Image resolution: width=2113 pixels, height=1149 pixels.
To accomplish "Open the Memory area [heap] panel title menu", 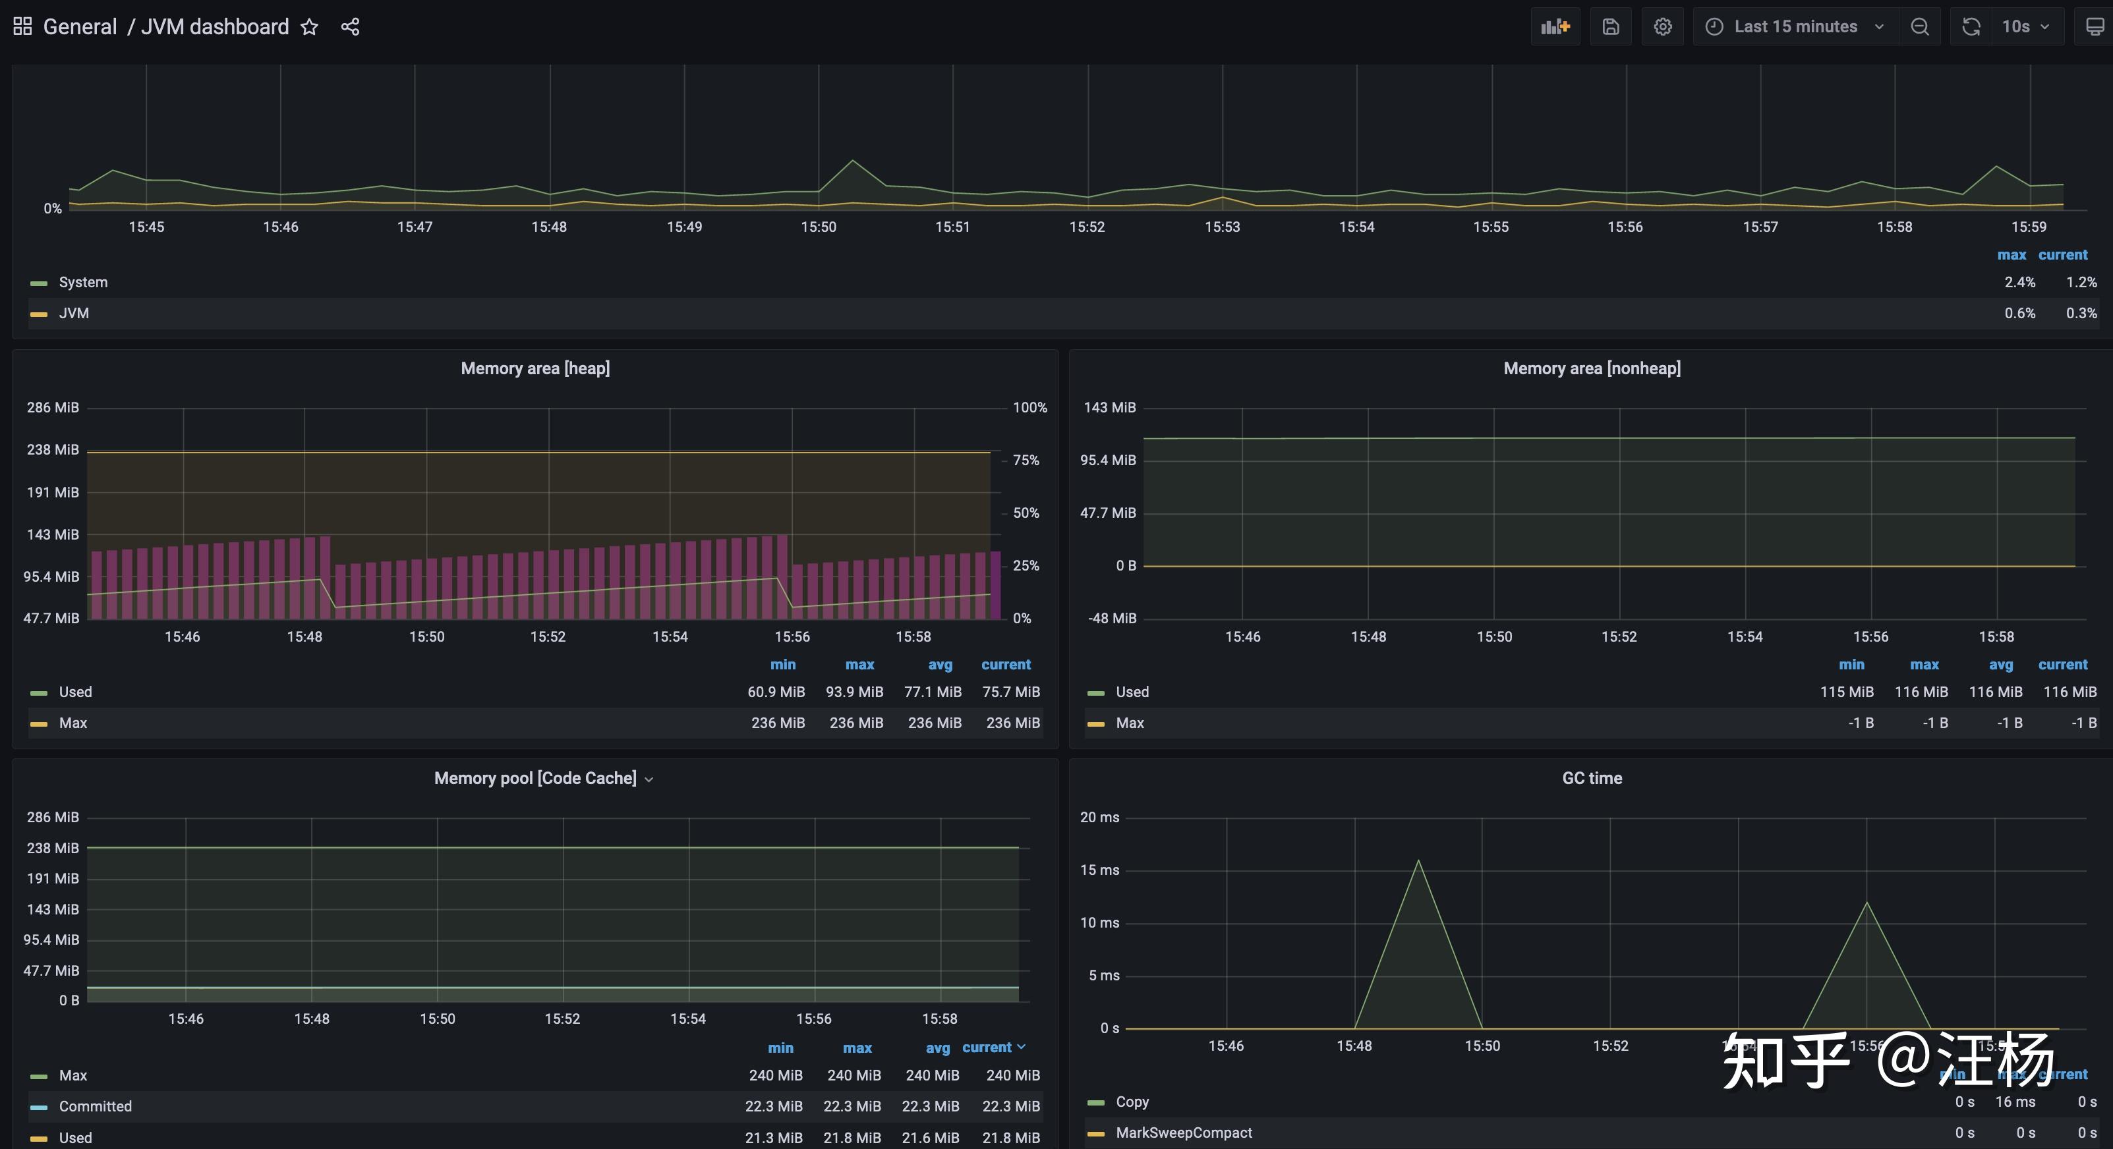I will click(x=535, y=368).
